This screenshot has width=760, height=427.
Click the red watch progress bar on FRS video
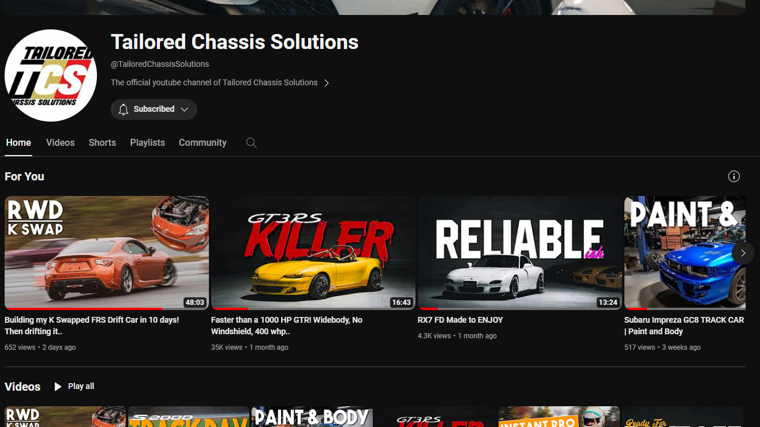pyautogui.click(x=84, y=308)
